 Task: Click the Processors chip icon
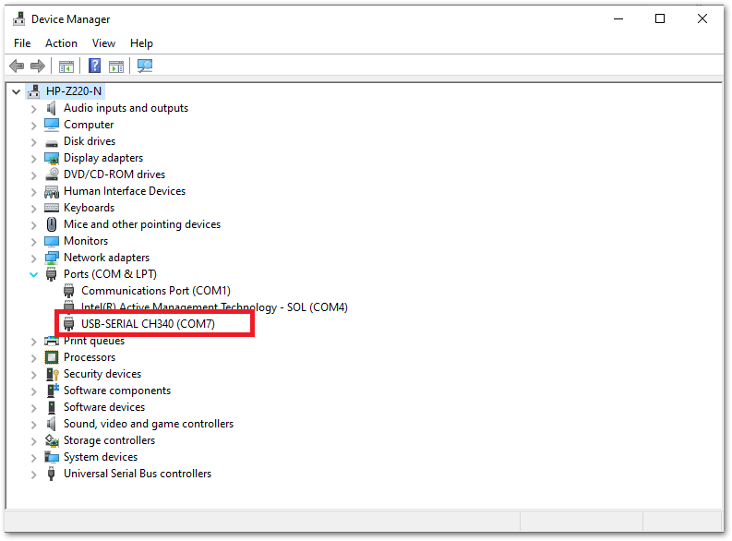pyautogui.click(x=52, y=357)
